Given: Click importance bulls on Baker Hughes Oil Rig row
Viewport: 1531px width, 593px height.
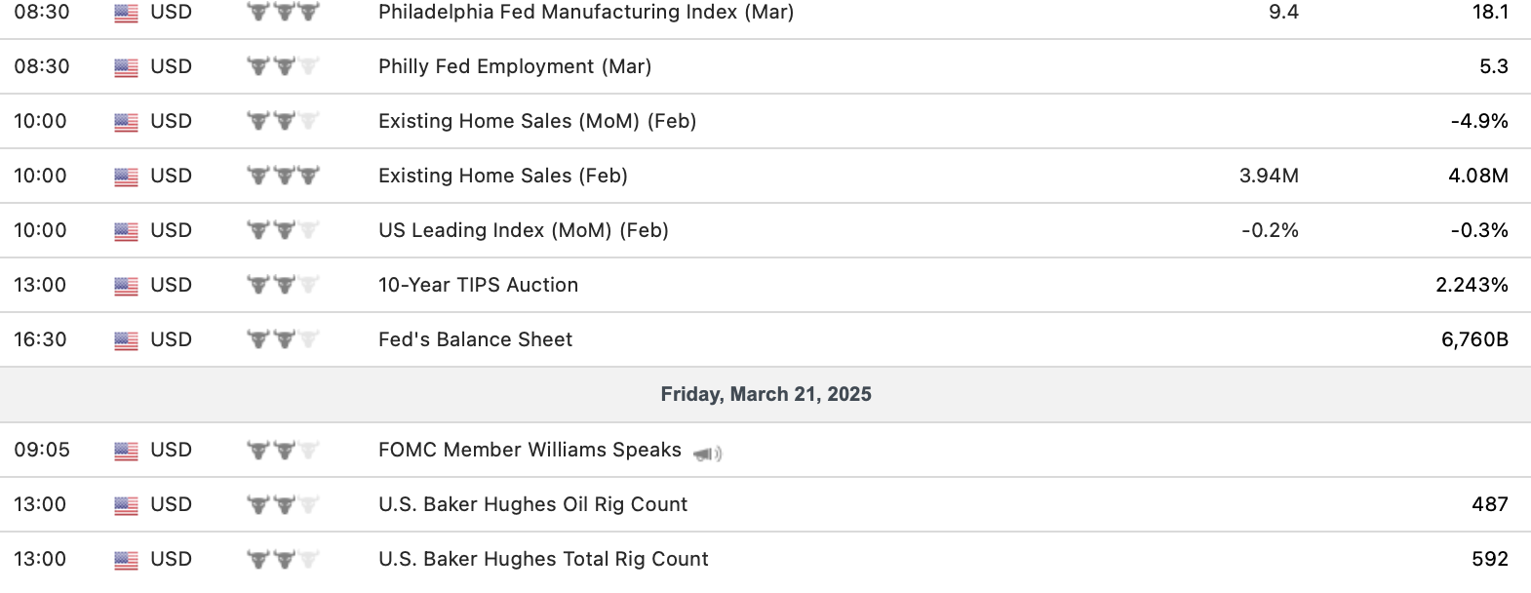Looking at the screenshot, I should [x=283, y=505].
